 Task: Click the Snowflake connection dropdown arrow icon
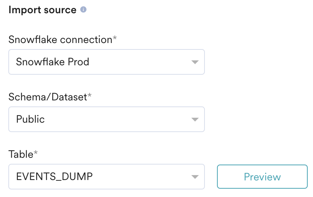pos(195,62)
